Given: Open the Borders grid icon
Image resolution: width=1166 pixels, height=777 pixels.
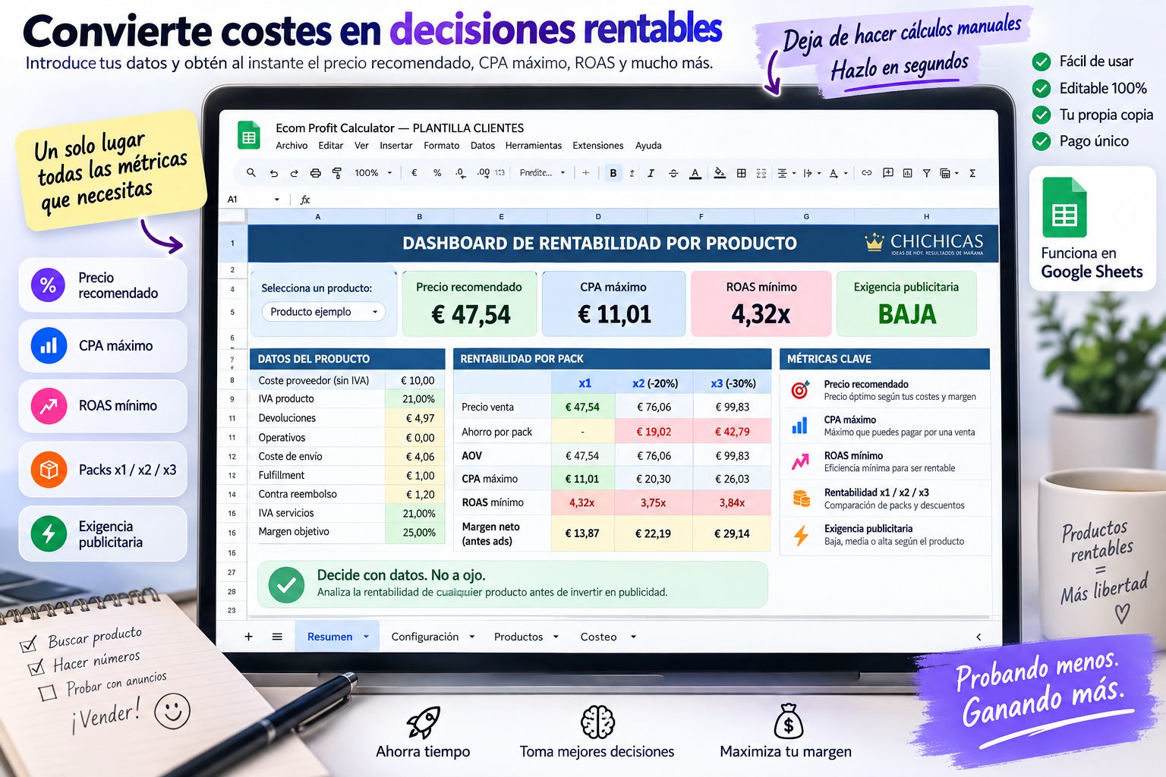Looking at the screenshot, I should tap(742, 173).
